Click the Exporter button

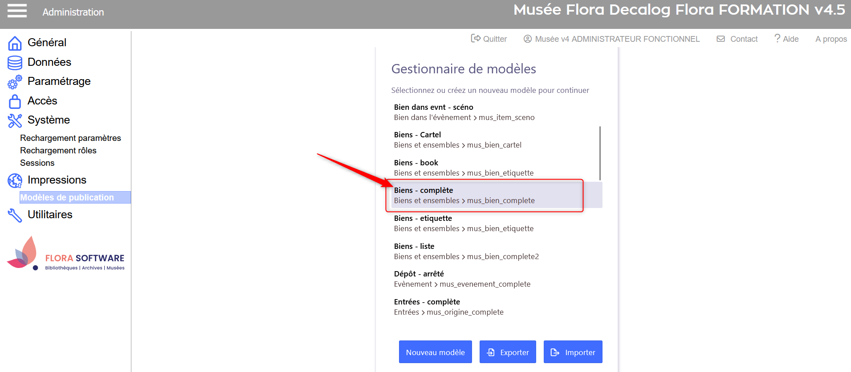pyautogui.click(x=508, y=352)
